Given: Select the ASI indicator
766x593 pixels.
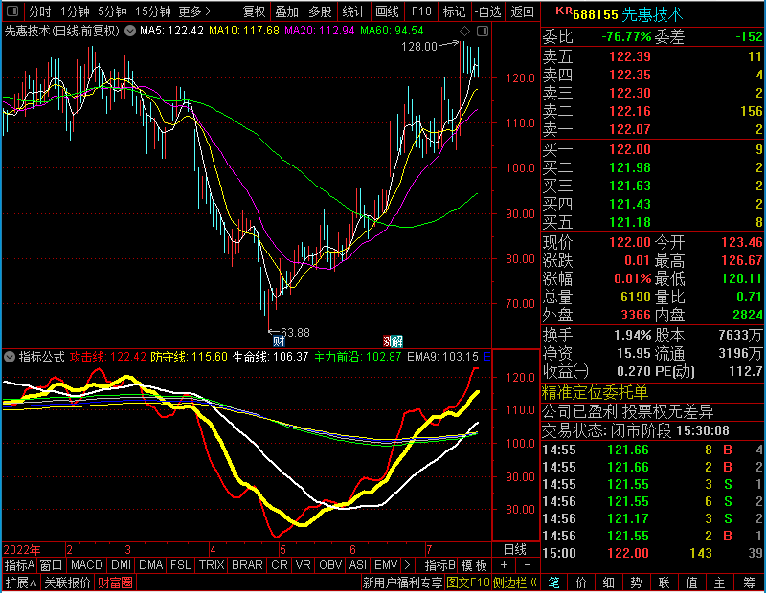Looking at the screenshot, I should [357, 565].
